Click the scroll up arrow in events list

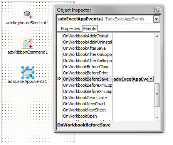[x=157, y=36]
